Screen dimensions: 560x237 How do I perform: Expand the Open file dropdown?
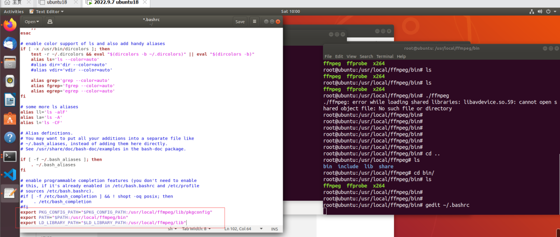tap(32, 22)
